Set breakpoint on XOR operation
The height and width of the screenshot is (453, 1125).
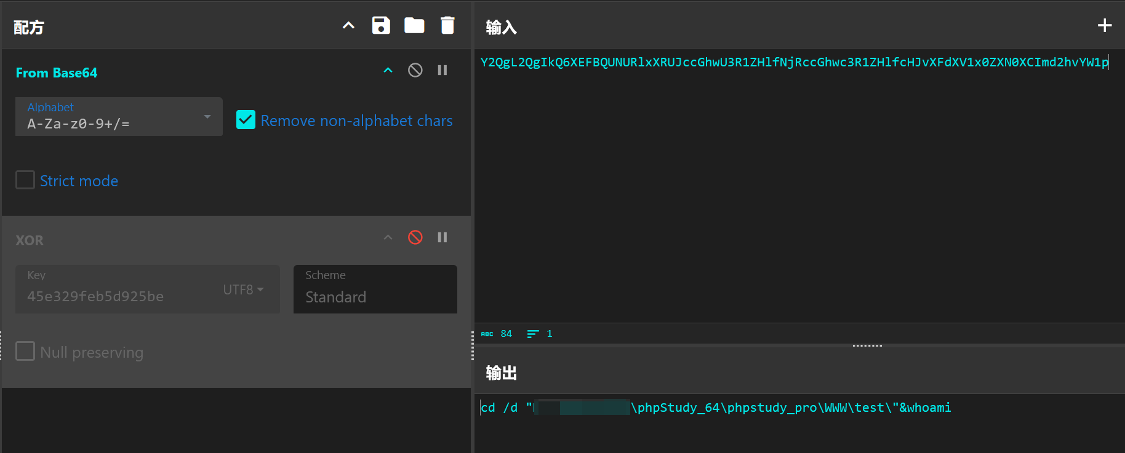pos(442,237)
